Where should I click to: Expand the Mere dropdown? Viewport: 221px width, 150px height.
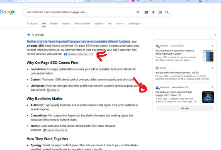click(119, 24)
